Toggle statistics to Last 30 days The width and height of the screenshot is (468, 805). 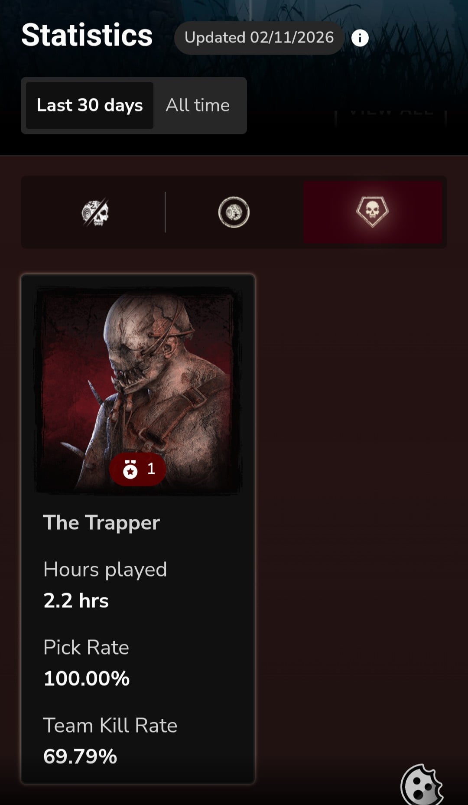[x=90, y=105]
